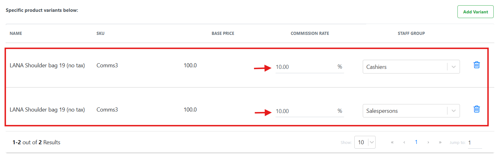Select the first LANA Shoulder bag 19 row name

(47, 65)
